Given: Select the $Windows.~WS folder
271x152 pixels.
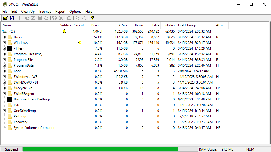Looking at the screenshot, I should click(x=25, y=77).
